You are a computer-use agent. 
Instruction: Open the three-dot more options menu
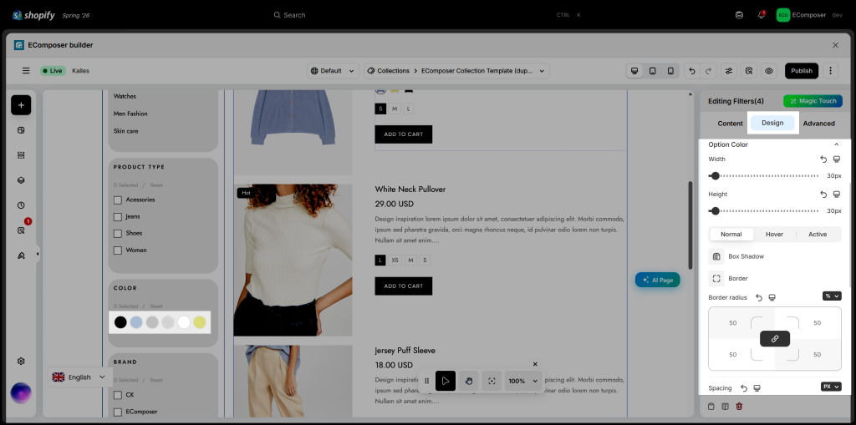pos(830,71)
